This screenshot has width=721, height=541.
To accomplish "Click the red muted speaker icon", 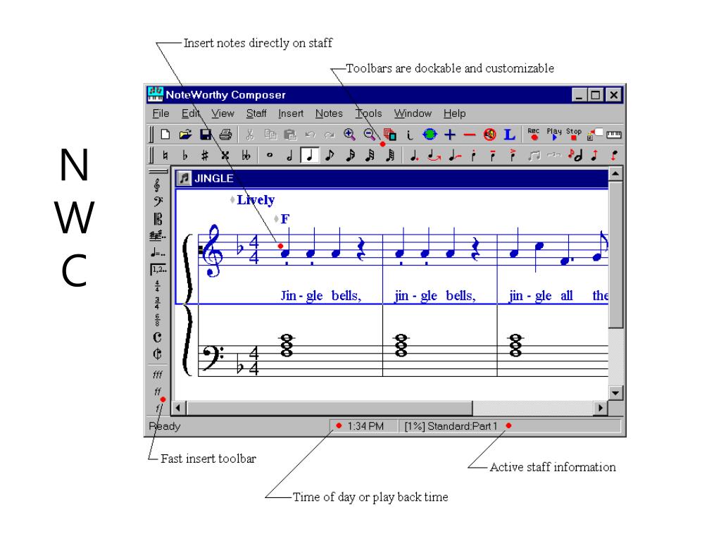I will click(490, 135).
